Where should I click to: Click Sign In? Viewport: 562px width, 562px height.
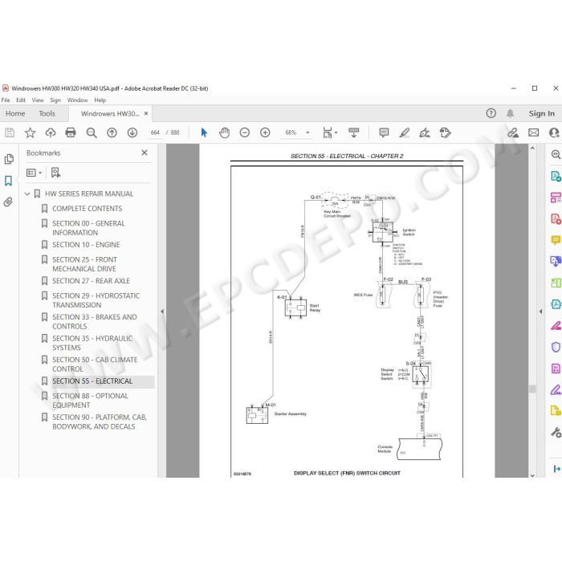pos(542,114)
